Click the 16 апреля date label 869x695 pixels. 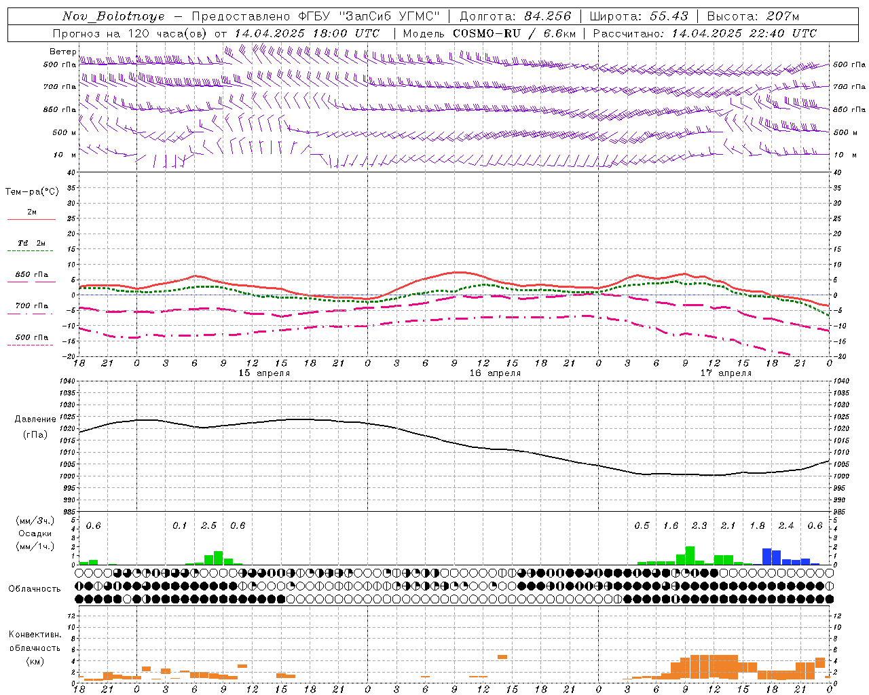point(495,373)
